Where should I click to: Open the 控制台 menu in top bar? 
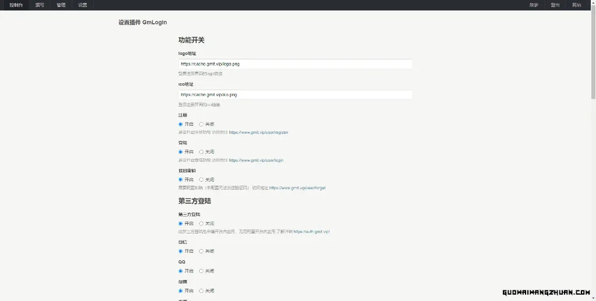(16, 5)
